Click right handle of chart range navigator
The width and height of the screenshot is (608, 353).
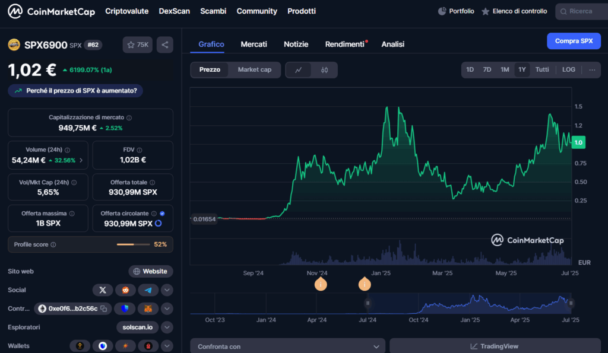(571, 303)
